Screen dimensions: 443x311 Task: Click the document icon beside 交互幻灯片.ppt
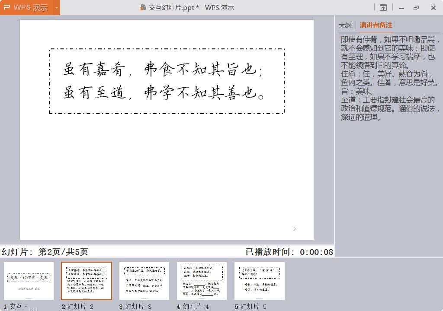coord(143,8)
